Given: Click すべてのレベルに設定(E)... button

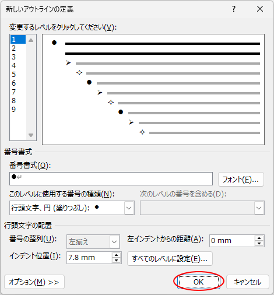Looking at the screenshot, I should pos(170,259).
